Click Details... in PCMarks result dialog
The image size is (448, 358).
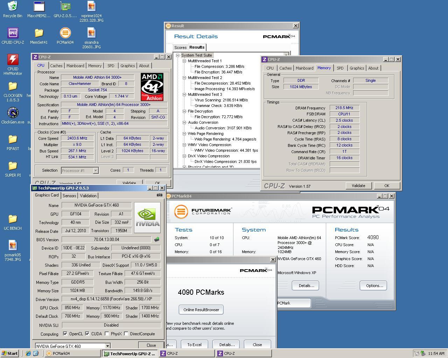pyautogui.click(x=227, y=345)
